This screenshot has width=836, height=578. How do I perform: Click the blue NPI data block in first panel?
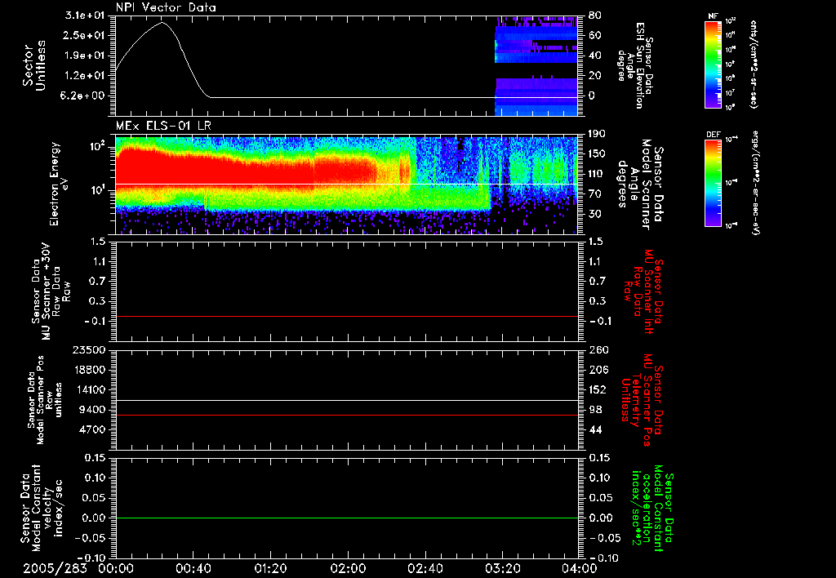tap(536, 67)
